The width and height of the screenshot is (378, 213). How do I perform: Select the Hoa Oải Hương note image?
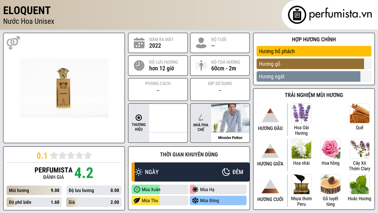(301, 113)
